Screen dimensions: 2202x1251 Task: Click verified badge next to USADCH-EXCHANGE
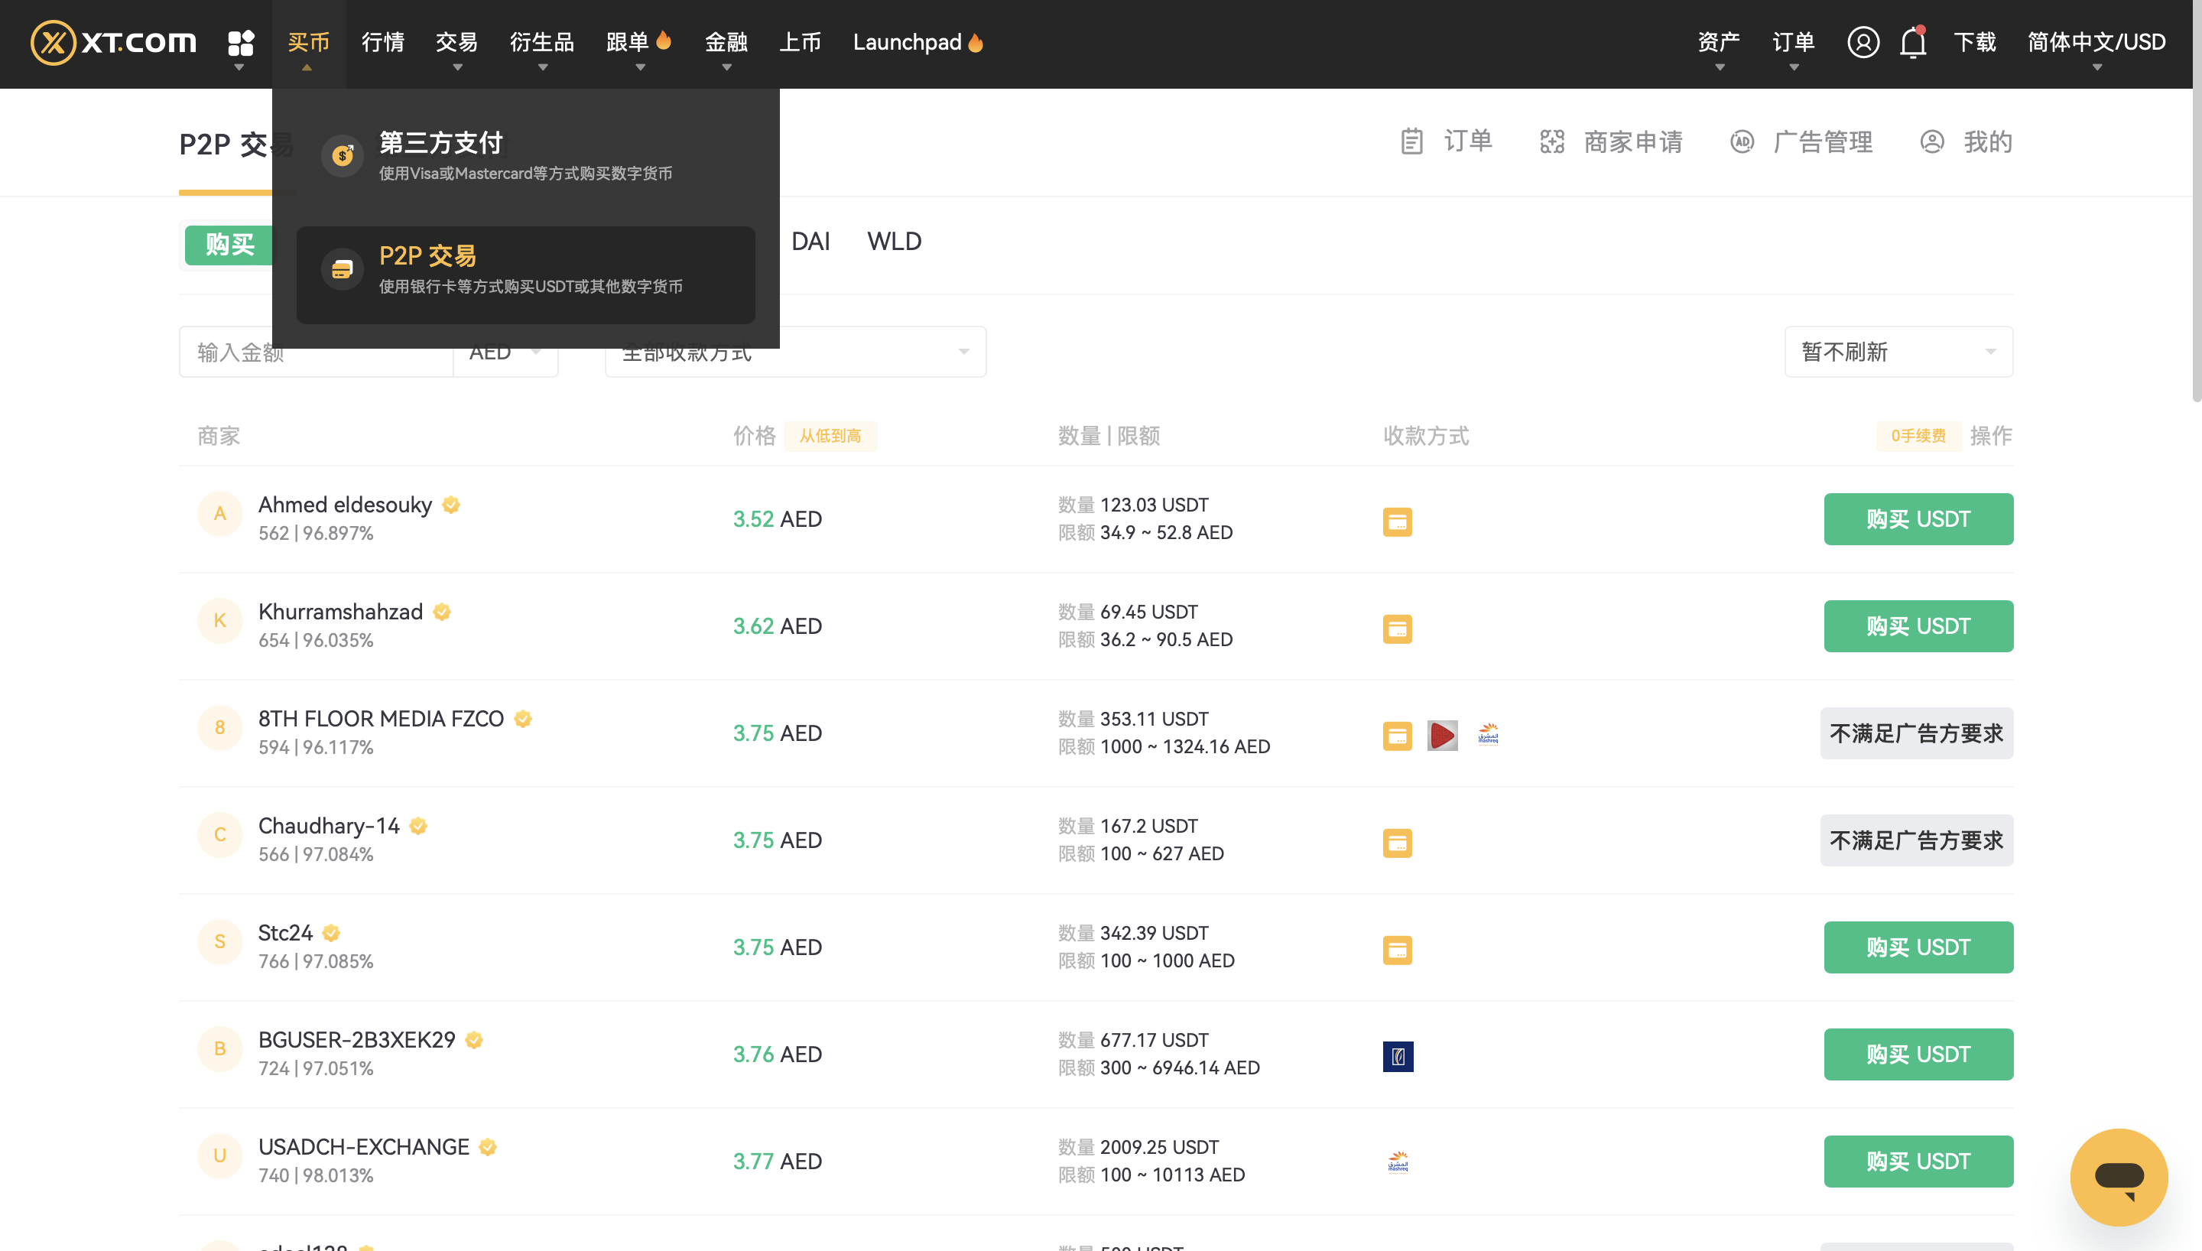[488, 1147]
